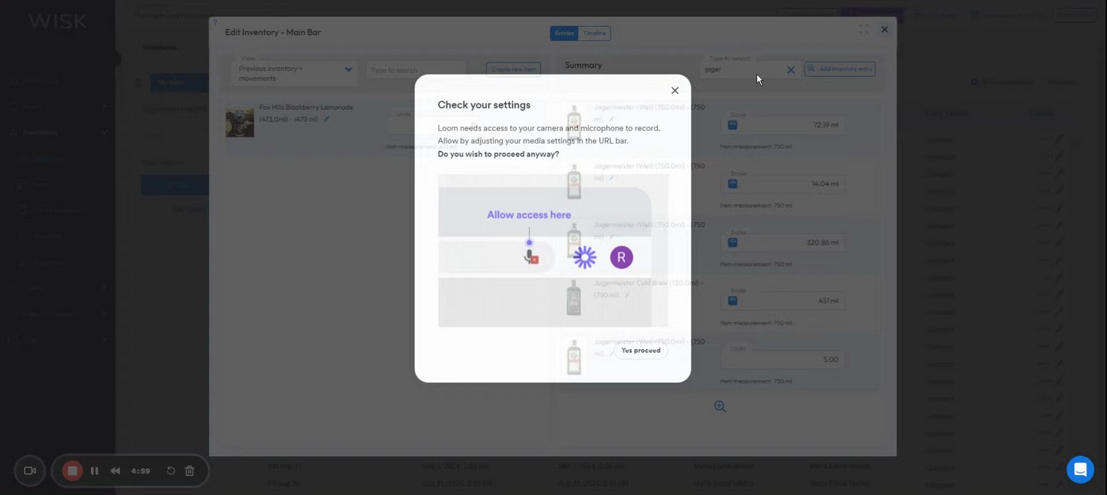
Task: Click the left Type to search field
Action: pyautogui.click(x=416, y=70)
